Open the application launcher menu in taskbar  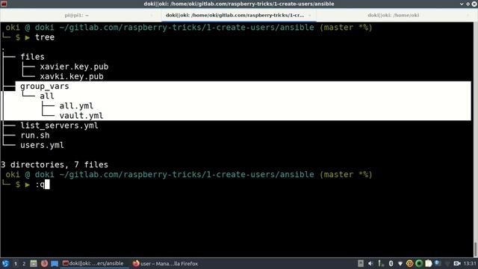tap(5, 264)
